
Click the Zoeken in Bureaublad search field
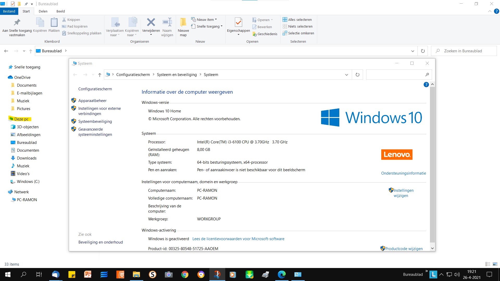464,51
